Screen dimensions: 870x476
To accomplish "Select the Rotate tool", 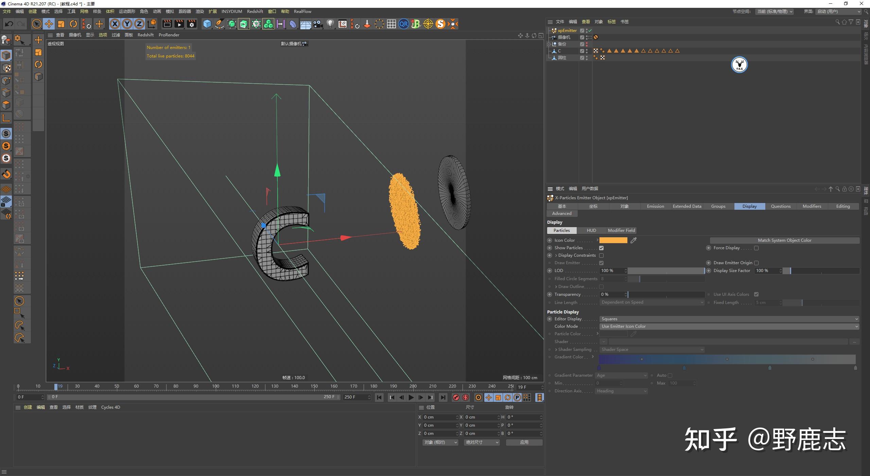I will 73,24.
